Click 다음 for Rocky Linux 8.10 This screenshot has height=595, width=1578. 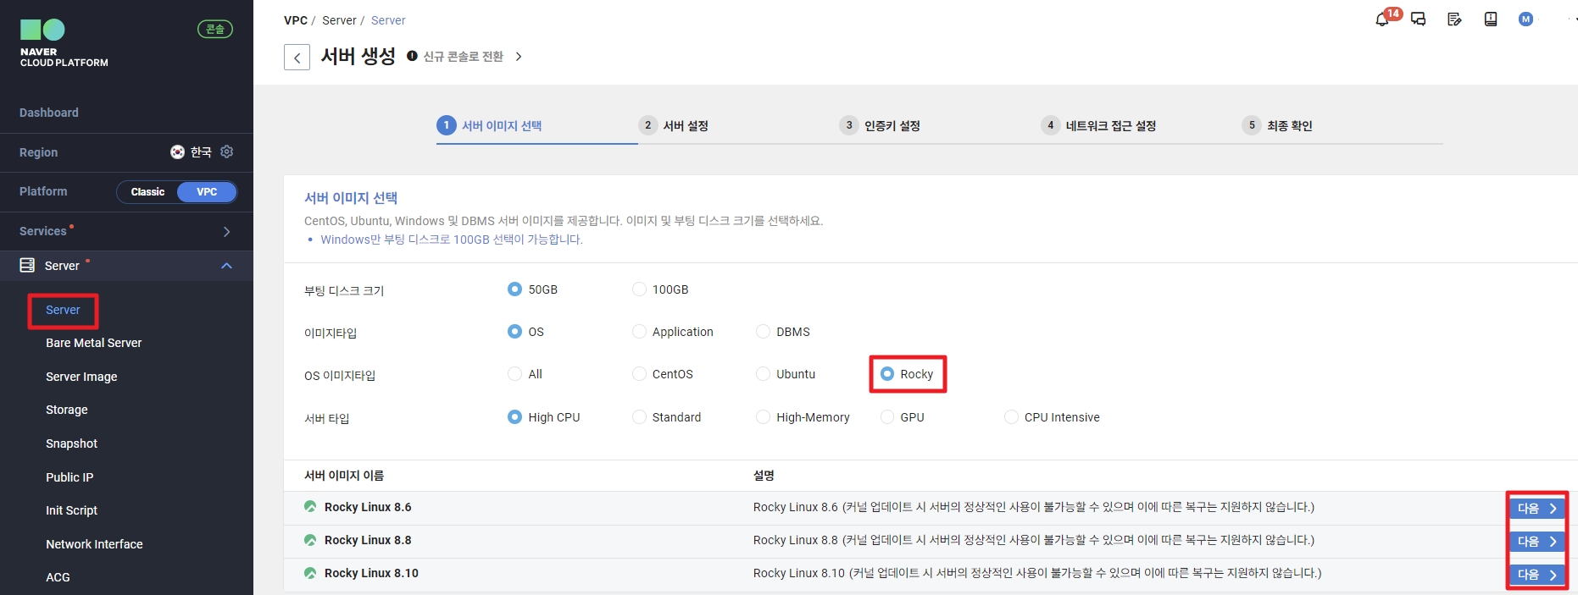point(1536,574)
